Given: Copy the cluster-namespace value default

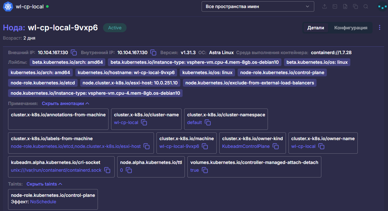Looking at the screenshot, I should pos(208,123).
